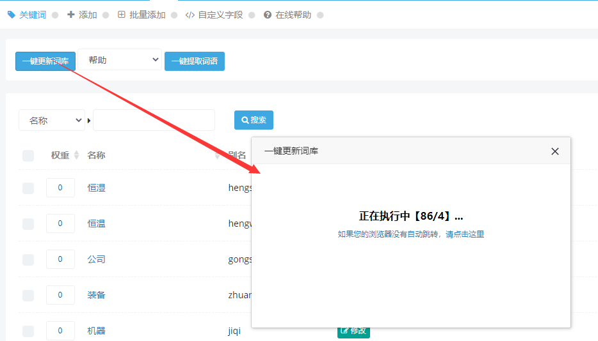Screen dimensions: 598x341
Task: Click the 批量添加 plus-square icon
Action: point(121,15)
